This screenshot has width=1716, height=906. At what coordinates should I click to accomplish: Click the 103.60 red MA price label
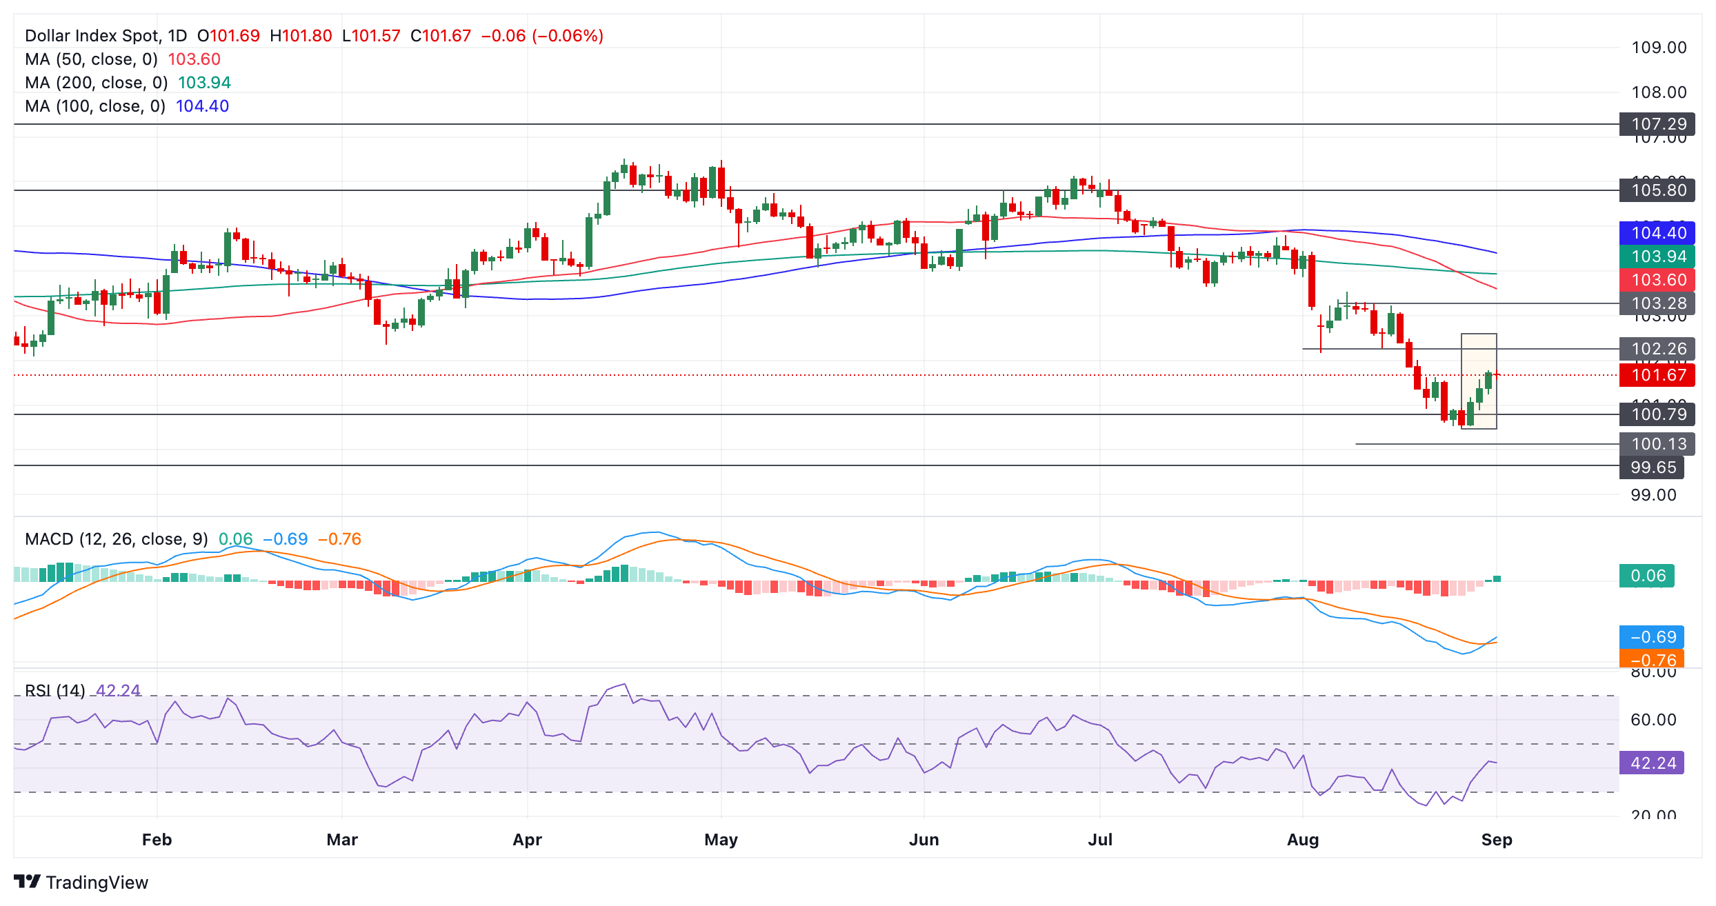pos(1657,280)
